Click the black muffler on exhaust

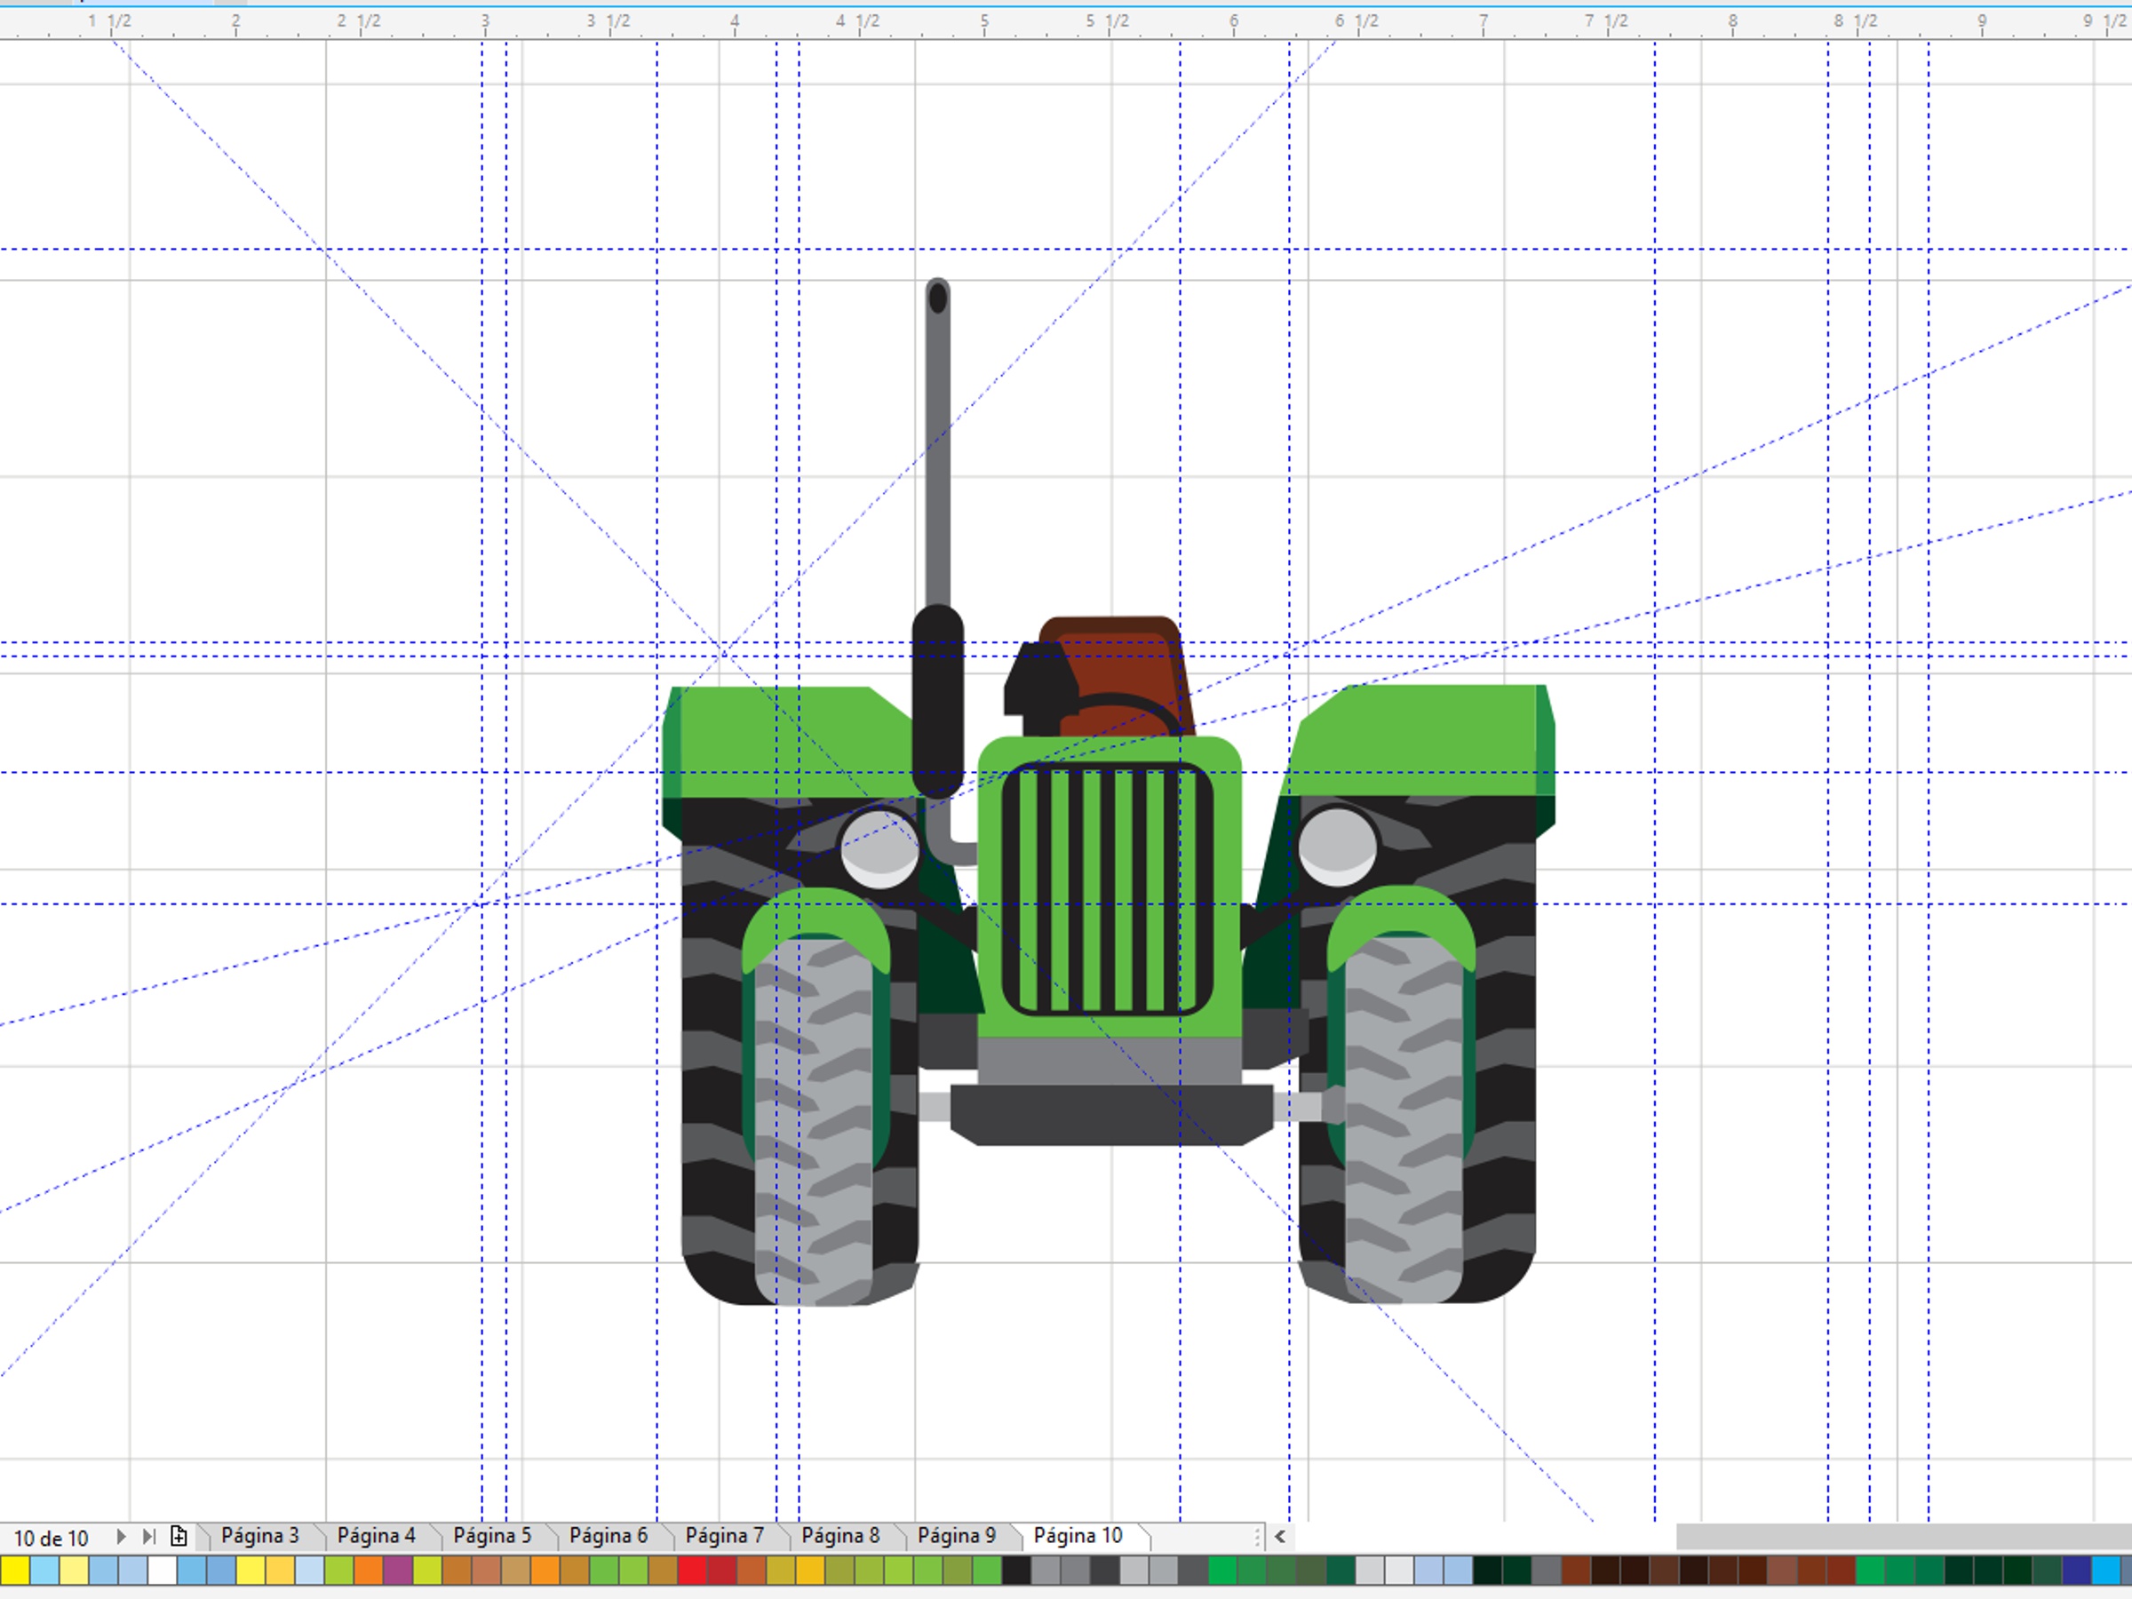(x=938, y=702)
